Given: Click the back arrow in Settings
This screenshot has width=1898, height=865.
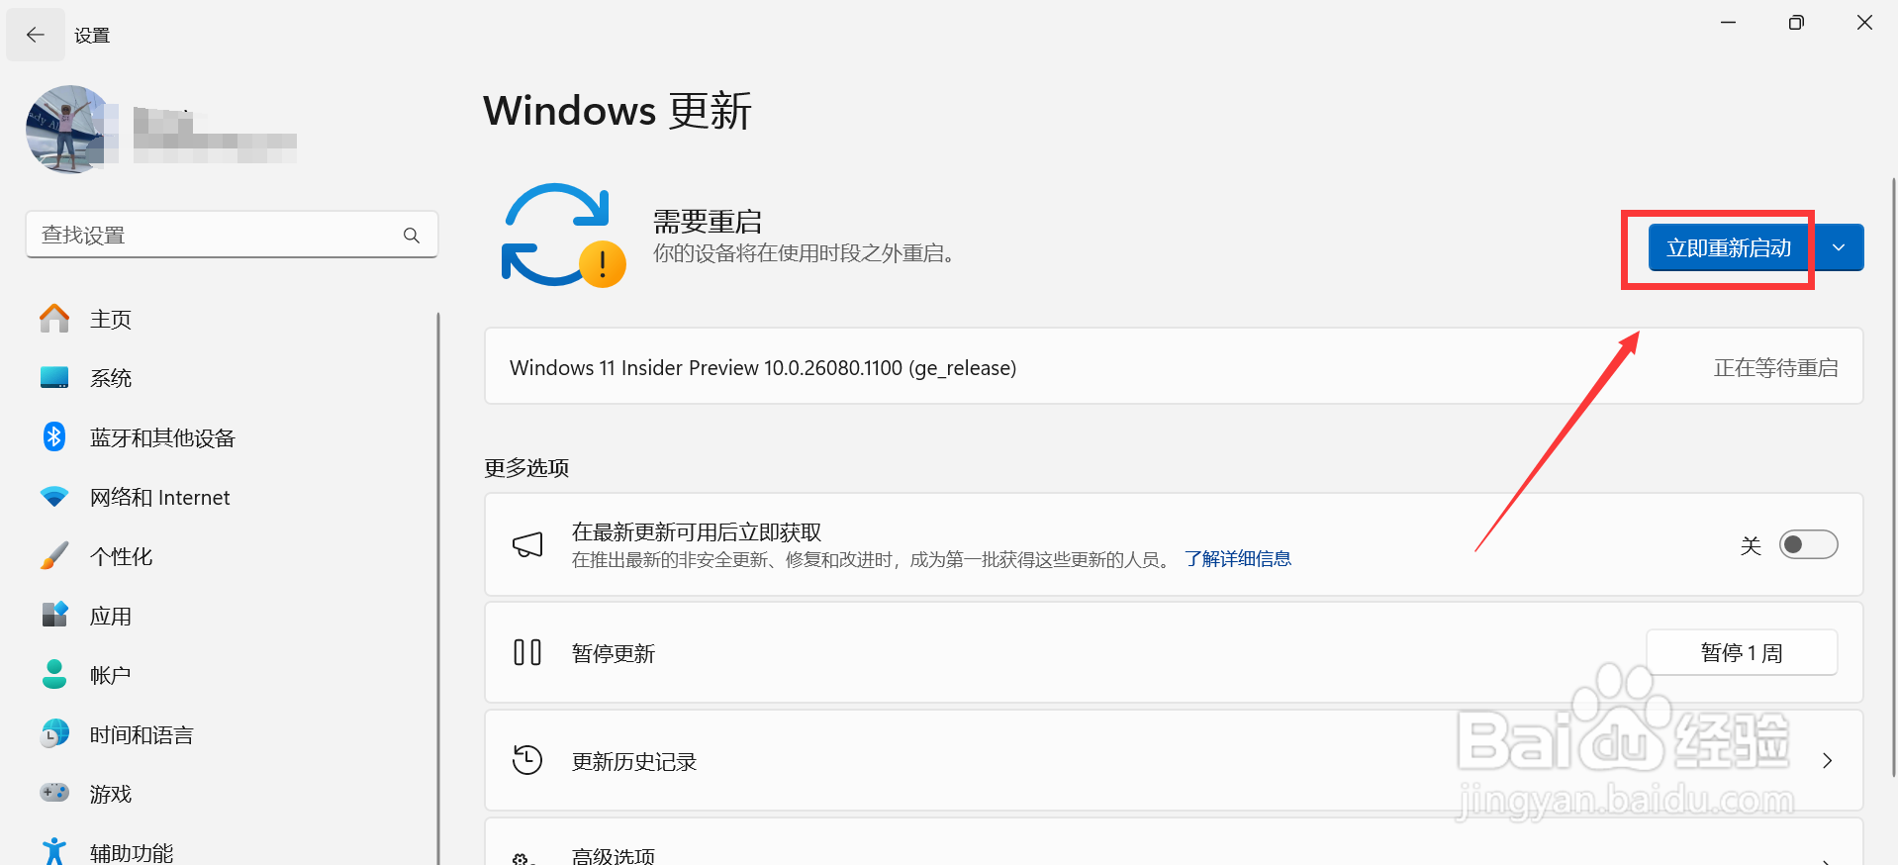Looking at the screenshot, I should 36,36.
